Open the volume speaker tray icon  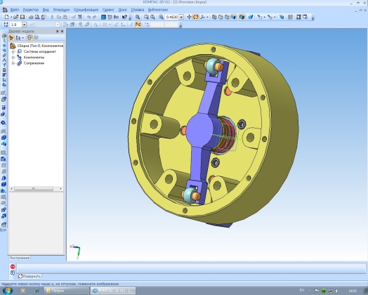tap(337, 291)
